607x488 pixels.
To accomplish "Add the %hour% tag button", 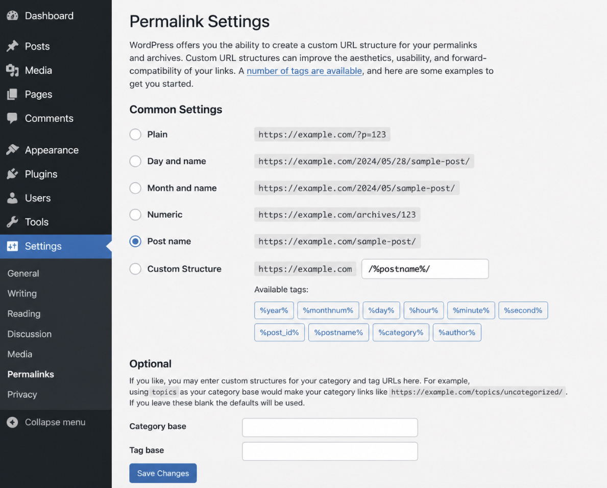I will click(424, 311).
